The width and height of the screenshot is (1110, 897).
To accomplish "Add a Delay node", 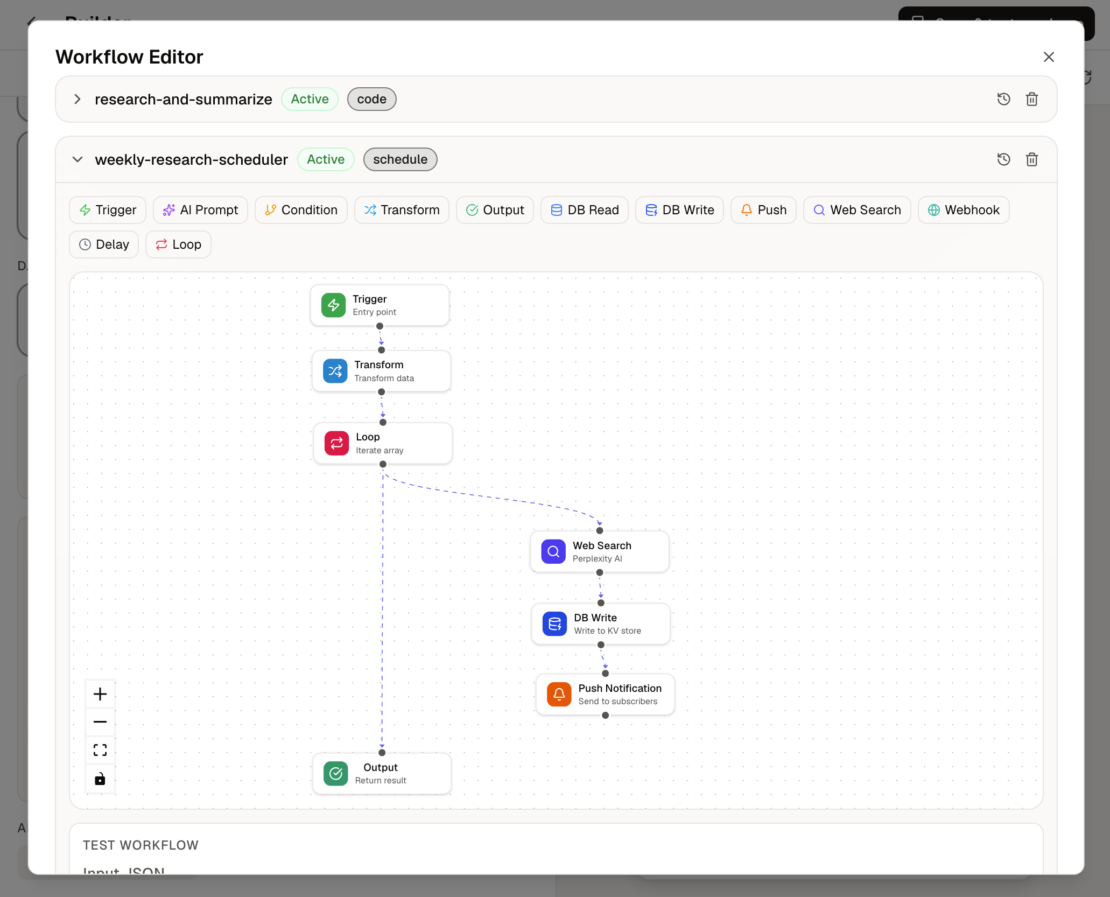I will [104, 244].
